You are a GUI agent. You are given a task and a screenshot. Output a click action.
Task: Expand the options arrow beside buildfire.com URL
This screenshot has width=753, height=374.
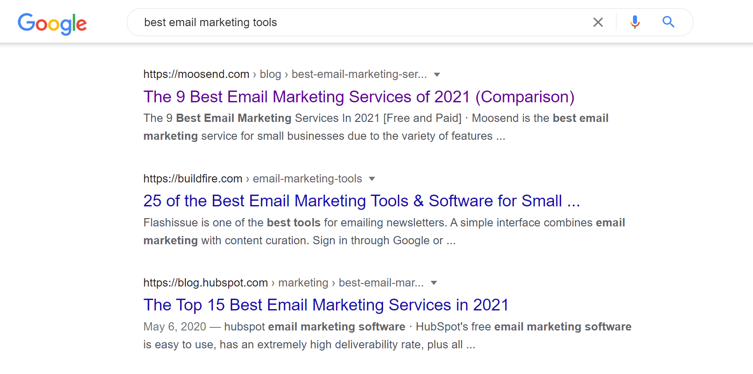click(x=372, y=179)
